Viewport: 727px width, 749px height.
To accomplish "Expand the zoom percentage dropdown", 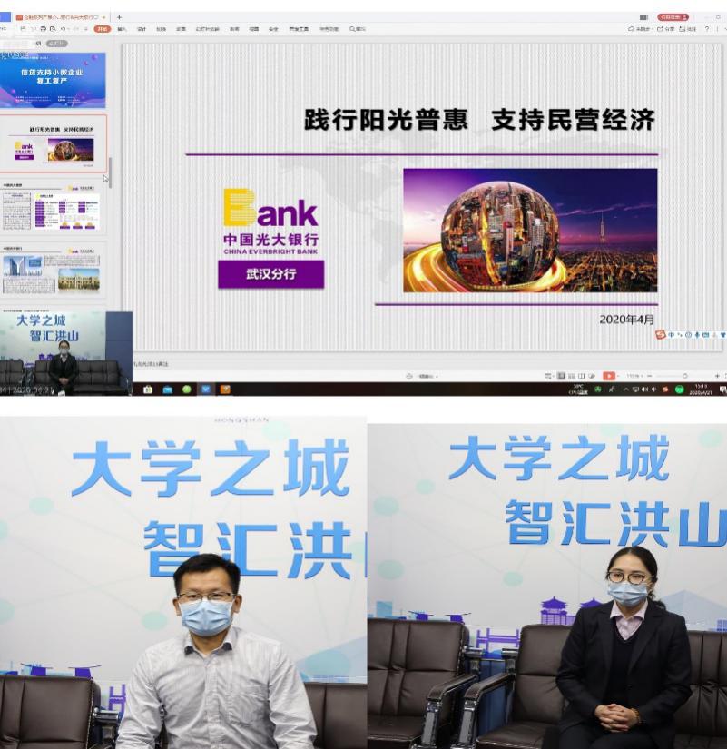I will tap(634, 375).
